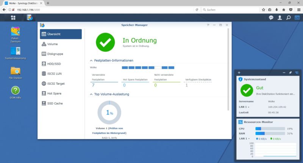Click Ressourcen-Monitor widget icon
This screenshot has width=303, height=163.
[241, 122]
